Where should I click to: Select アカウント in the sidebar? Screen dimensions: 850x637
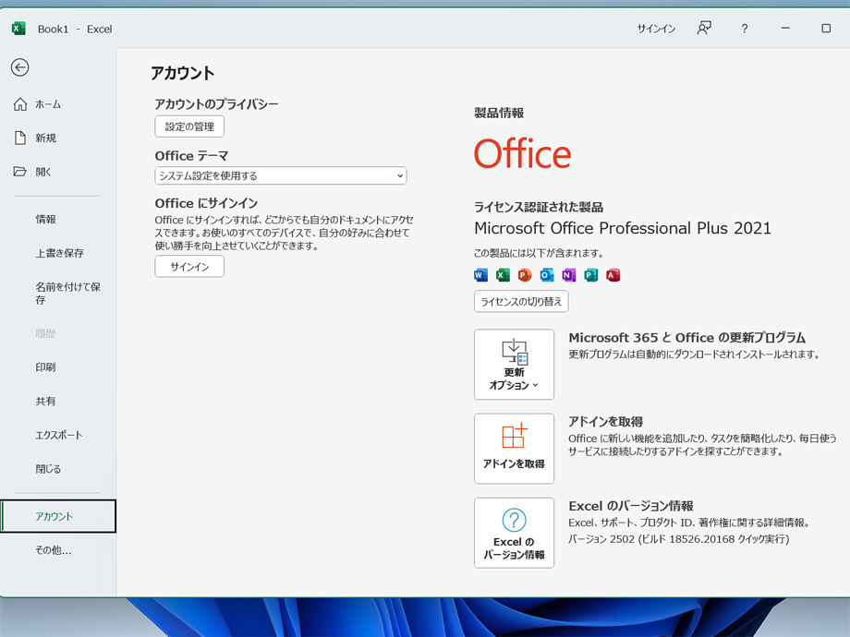pos(58,516)
